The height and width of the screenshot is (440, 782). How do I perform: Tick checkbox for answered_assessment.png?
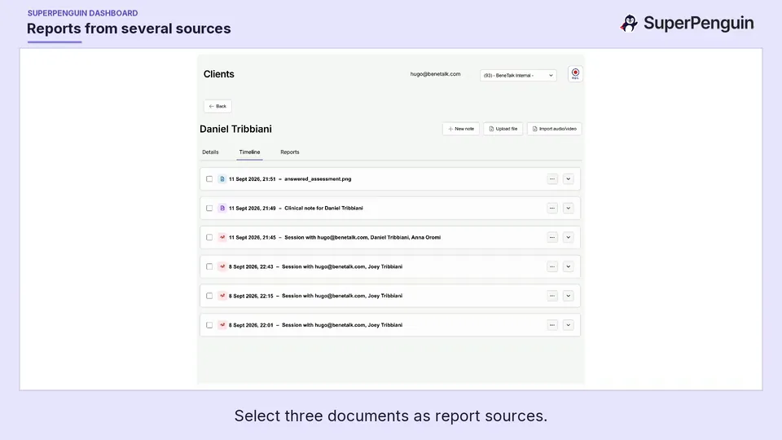(209, 179)
